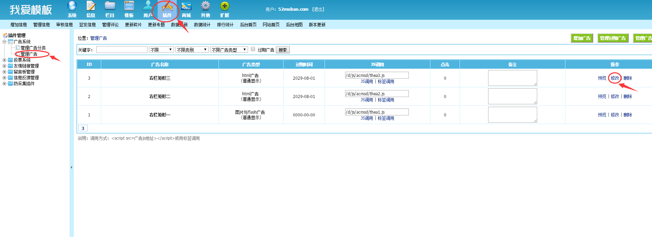Screen dimensions: 652x237
Task: Open the 信息 (Info) notepad icon
Action: pyautogui.click(x=91, y=6)
